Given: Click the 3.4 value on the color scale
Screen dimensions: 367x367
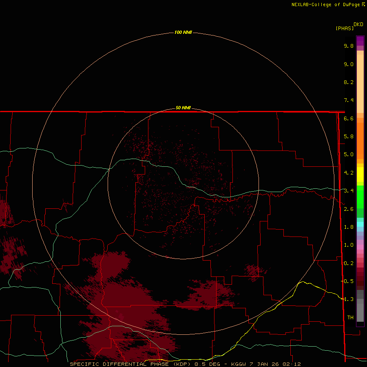Looking at the screenshot, I should 349,191.
